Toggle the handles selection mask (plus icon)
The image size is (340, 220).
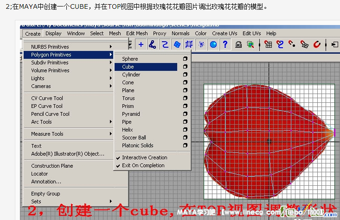[x=141, y=44]
